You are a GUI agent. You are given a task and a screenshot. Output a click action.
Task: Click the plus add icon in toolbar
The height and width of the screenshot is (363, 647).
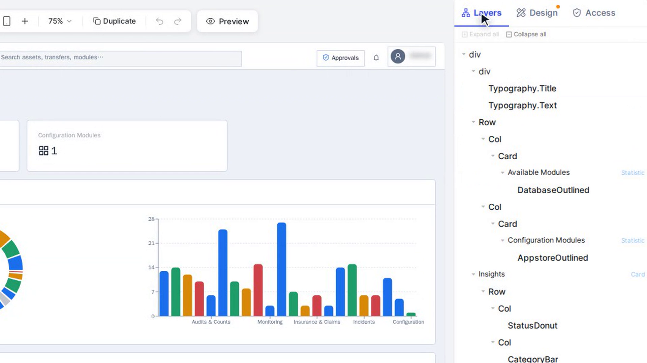[25, 21]
